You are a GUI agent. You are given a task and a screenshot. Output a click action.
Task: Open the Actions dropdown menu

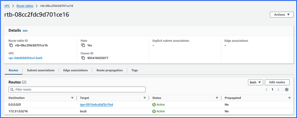pyautogui.click(x=282, y=14)
